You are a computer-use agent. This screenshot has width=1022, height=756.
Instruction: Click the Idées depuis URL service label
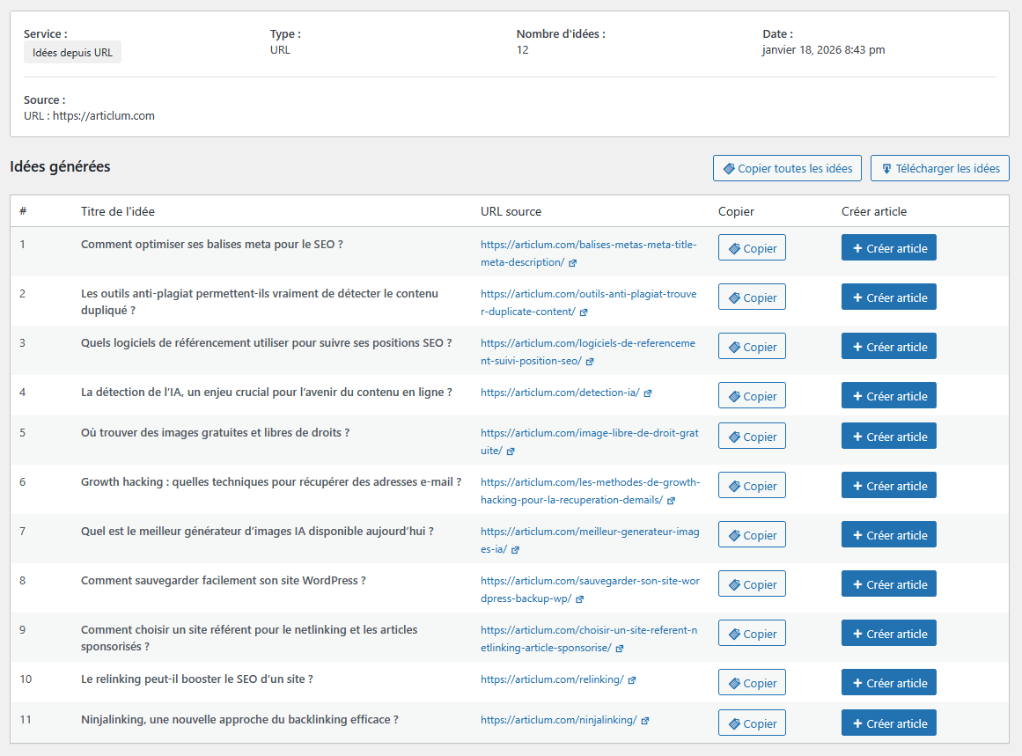coord(72,51)
